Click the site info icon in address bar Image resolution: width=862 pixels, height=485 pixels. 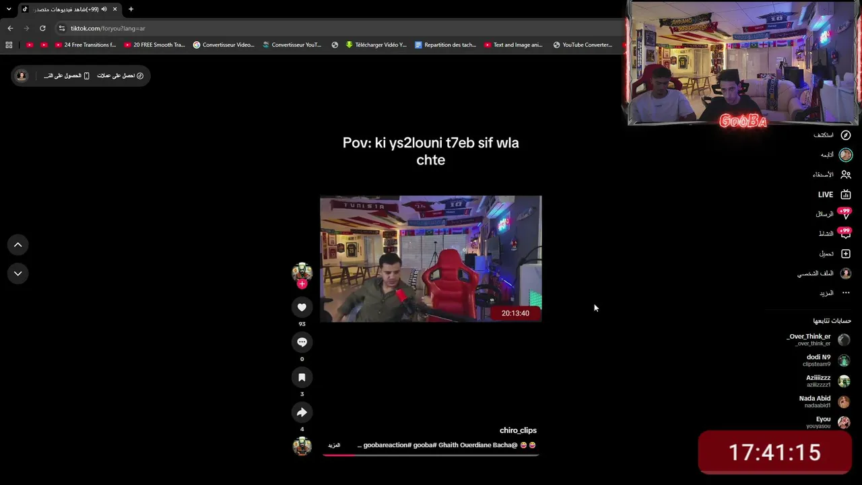(x=61, y=28)
